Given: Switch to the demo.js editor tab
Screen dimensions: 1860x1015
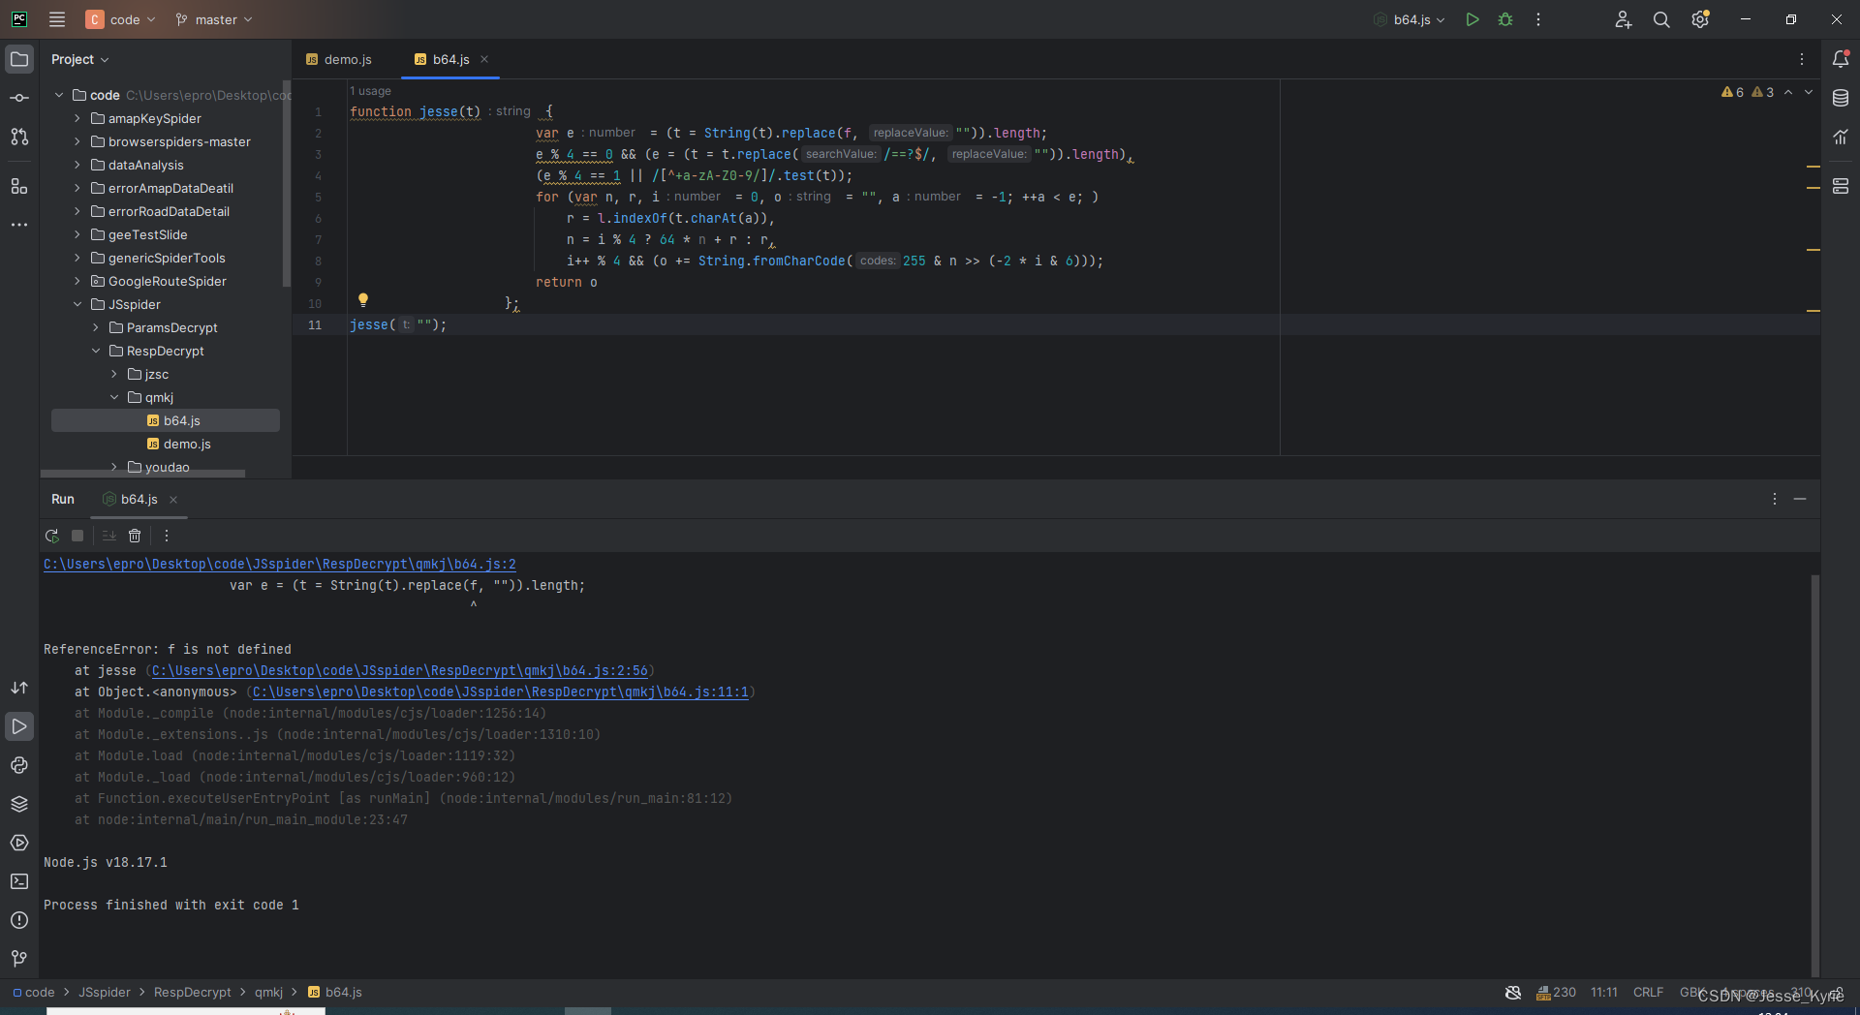Looking at the screenshot, I should point(339,59).
